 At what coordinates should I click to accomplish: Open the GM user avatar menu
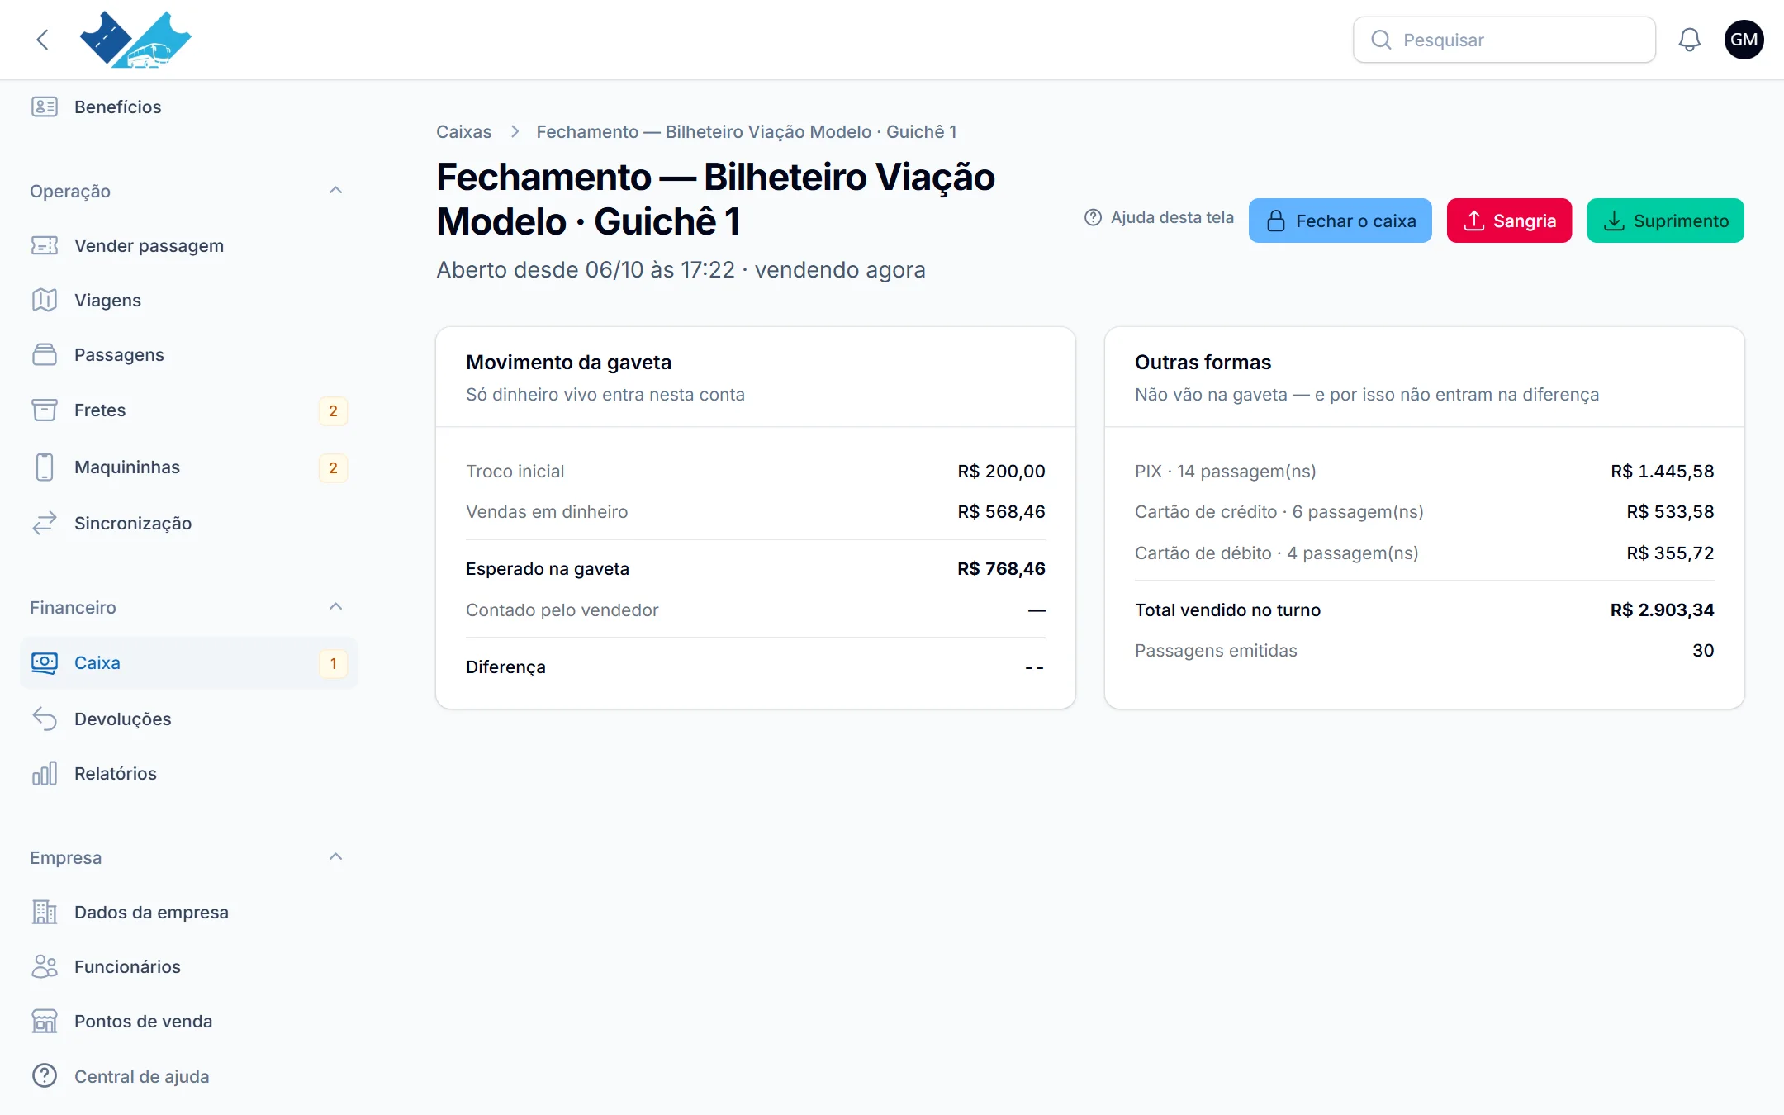click(1744, 40)
